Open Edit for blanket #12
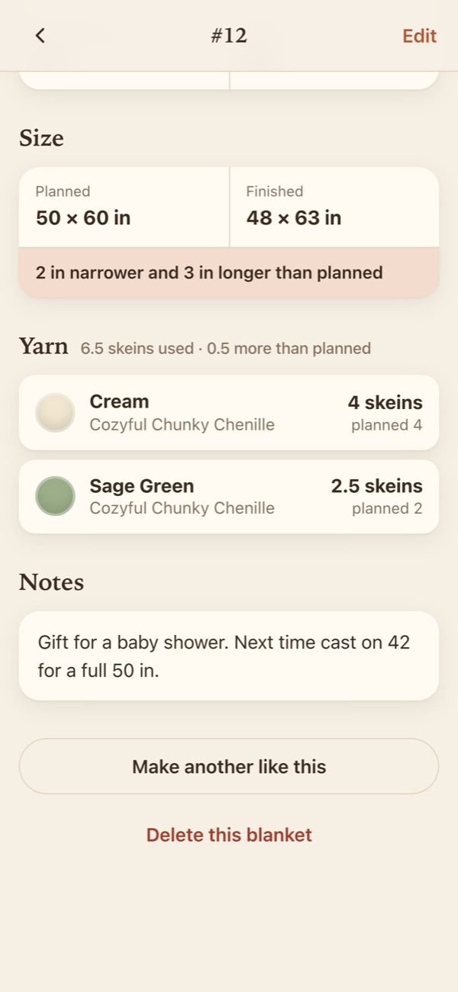Viewport: 458px width, 992px height. pyautogui.click(x=419, y=36)
